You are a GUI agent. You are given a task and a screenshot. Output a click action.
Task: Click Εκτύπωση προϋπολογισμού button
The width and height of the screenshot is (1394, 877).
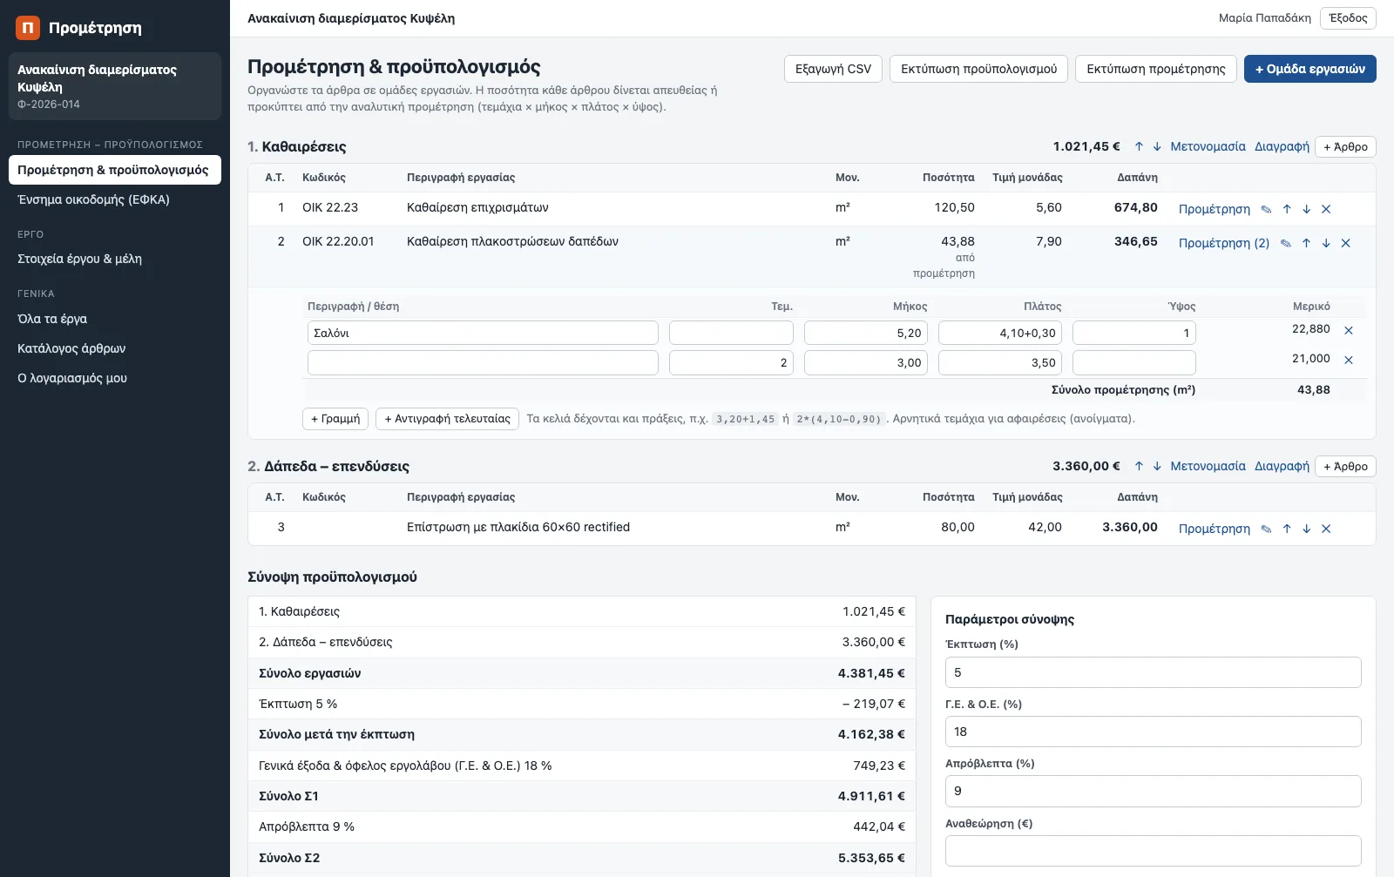(979, 69)
